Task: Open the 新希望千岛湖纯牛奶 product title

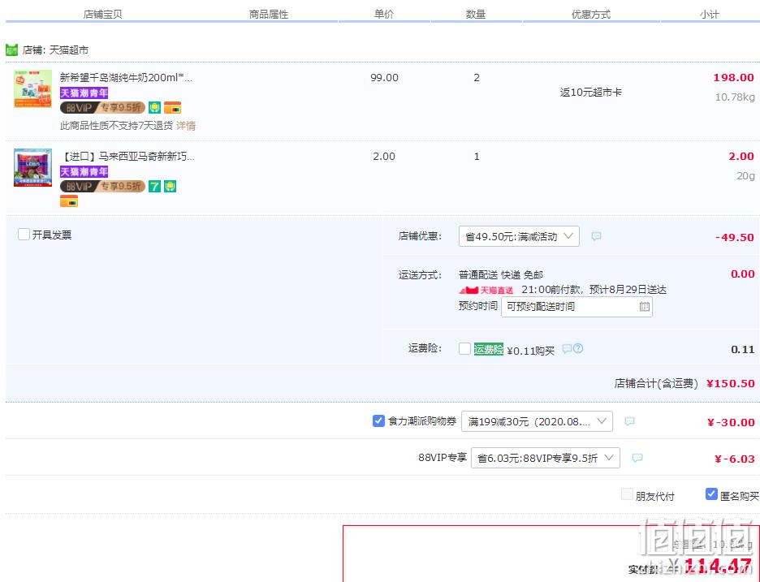Action: pos(126,78)
